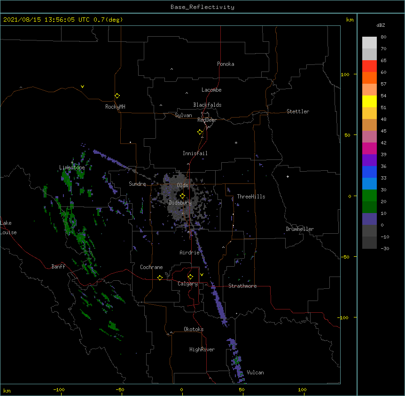Screen dimensions: 405x396
Task: Select the yellow diamond marker south of RedDeer
Action: point(200,132)
